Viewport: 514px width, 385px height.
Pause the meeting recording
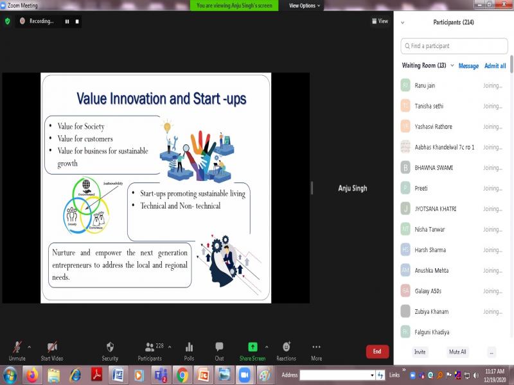pyautogui.click(x=67, y=21)
